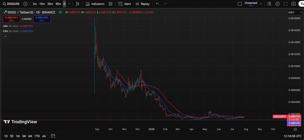
Task: Enter fullscreen mode
Action: [285, 4]
